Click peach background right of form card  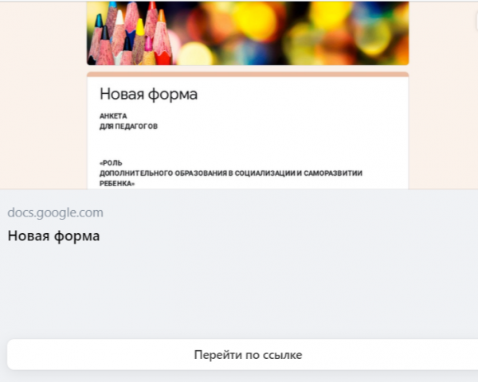443,119
